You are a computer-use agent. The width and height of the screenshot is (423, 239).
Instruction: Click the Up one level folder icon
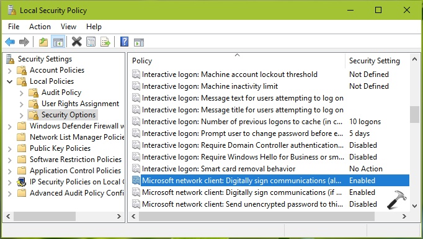pyautogui.click(x=43, y=42)
